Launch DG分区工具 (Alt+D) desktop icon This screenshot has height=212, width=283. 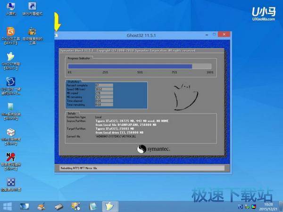tap(11, 36)
